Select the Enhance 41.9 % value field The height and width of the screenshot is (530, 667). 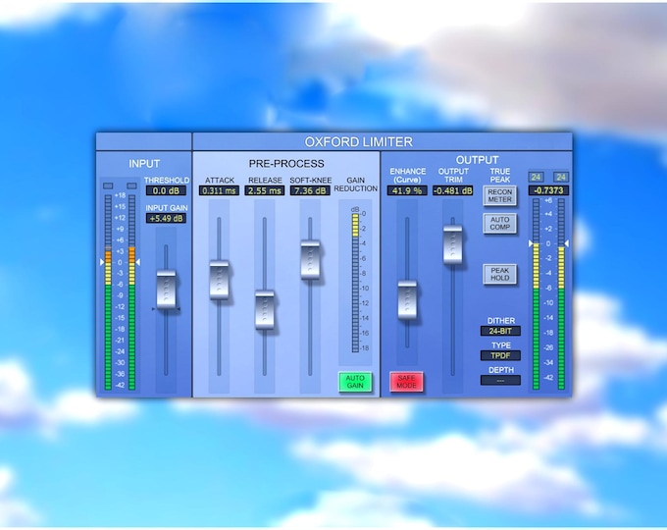407,190
